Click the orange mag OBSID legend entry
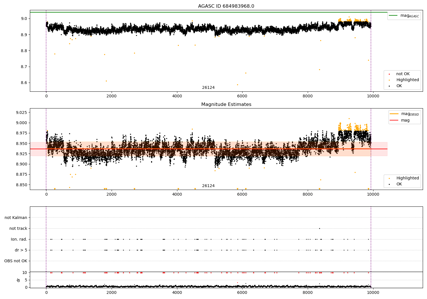The width and height of the screenshot is (427, 299). tap(405, 114)
